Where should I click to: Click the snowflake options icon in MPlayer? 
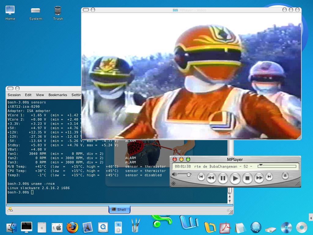(x=174, y=184)
